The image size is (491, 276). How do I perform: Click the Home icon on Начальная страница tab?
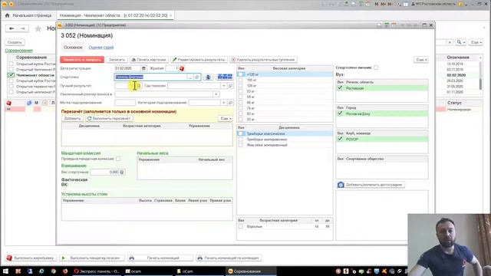pyautogui.click(x=7, y=15)
